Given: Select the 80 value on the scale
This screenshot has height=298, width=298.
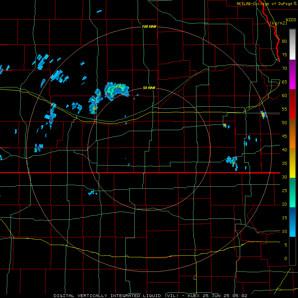Looking at the screenshot, I should (x=284, y=41).
